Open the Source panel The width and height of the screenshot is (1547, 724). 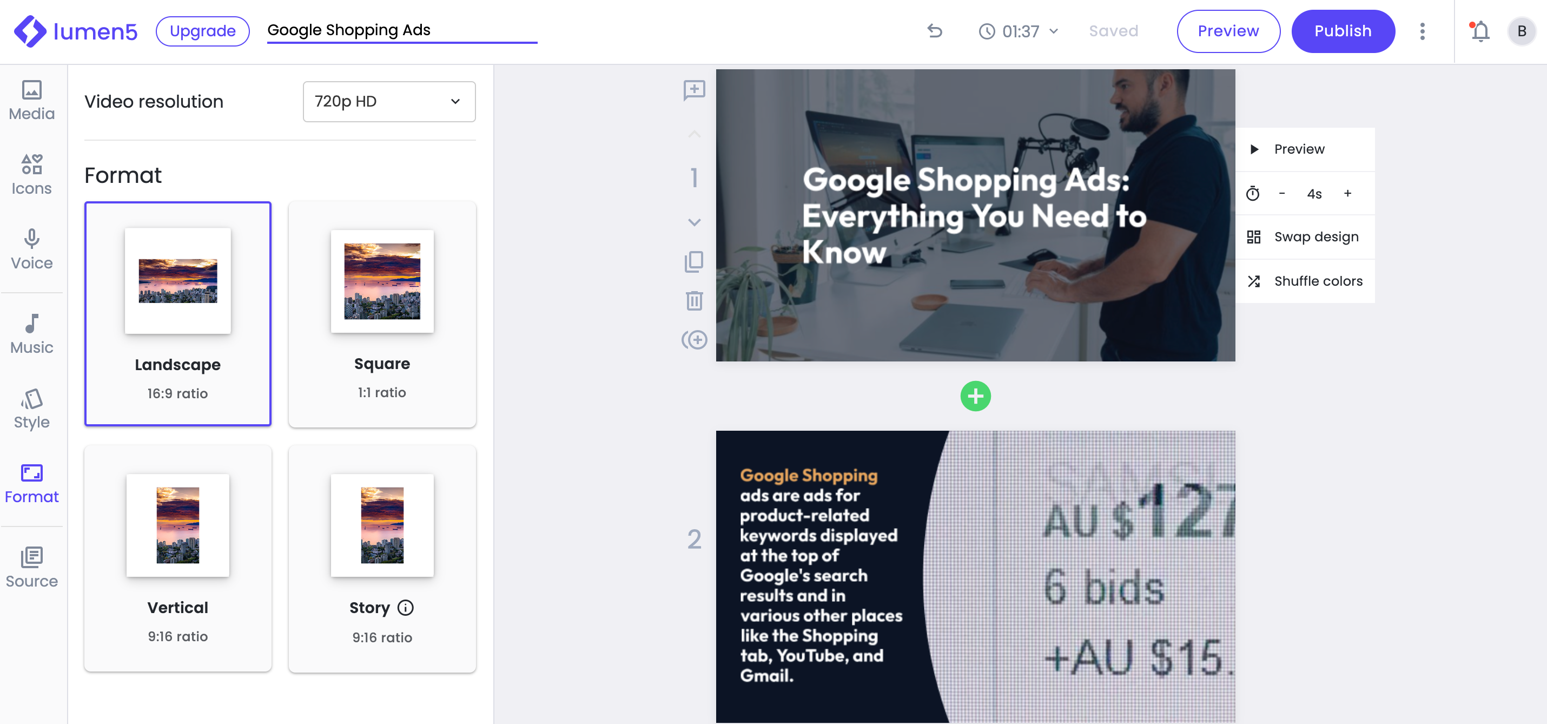tap(32, 568)
